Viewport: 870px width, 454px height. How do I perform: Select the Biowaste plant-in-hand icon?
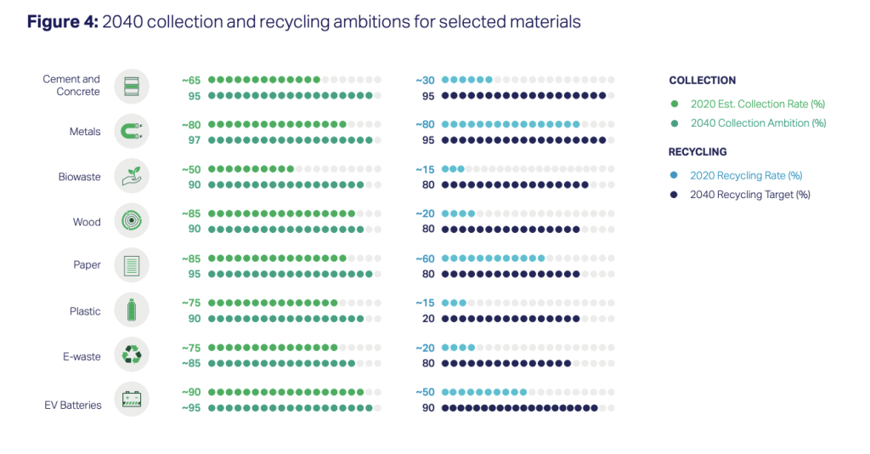click(x=132, y=176)
